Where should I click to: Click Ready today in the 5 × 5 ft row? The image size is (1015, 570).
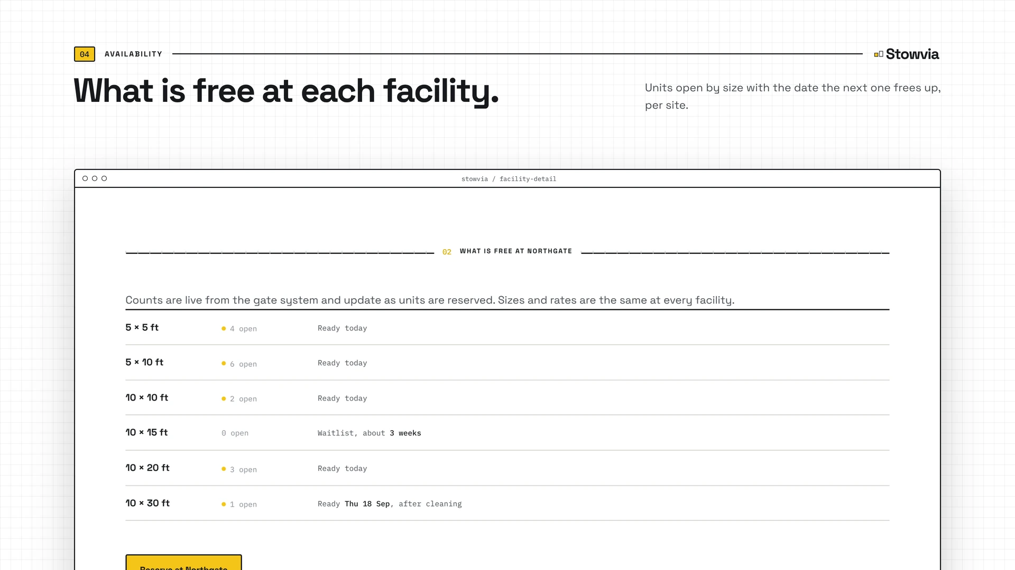pos(342,328)
